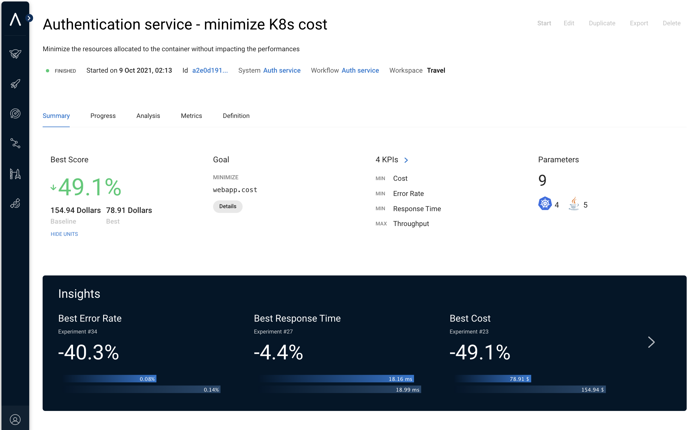Open the Auth service System link
This screenshot has height=430, width=698.
[x=282, y=71]
